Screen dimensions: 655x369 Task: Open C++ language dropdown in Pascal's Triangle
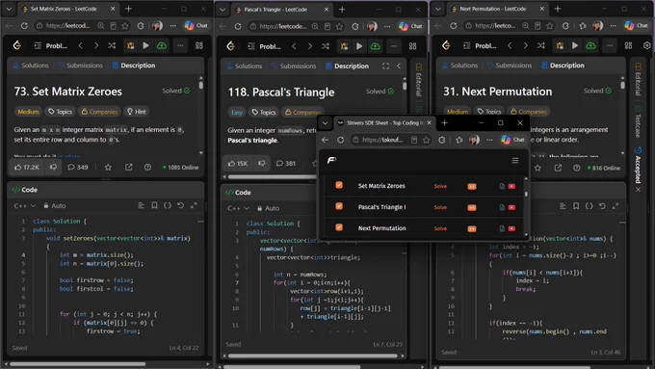point(238,208)
